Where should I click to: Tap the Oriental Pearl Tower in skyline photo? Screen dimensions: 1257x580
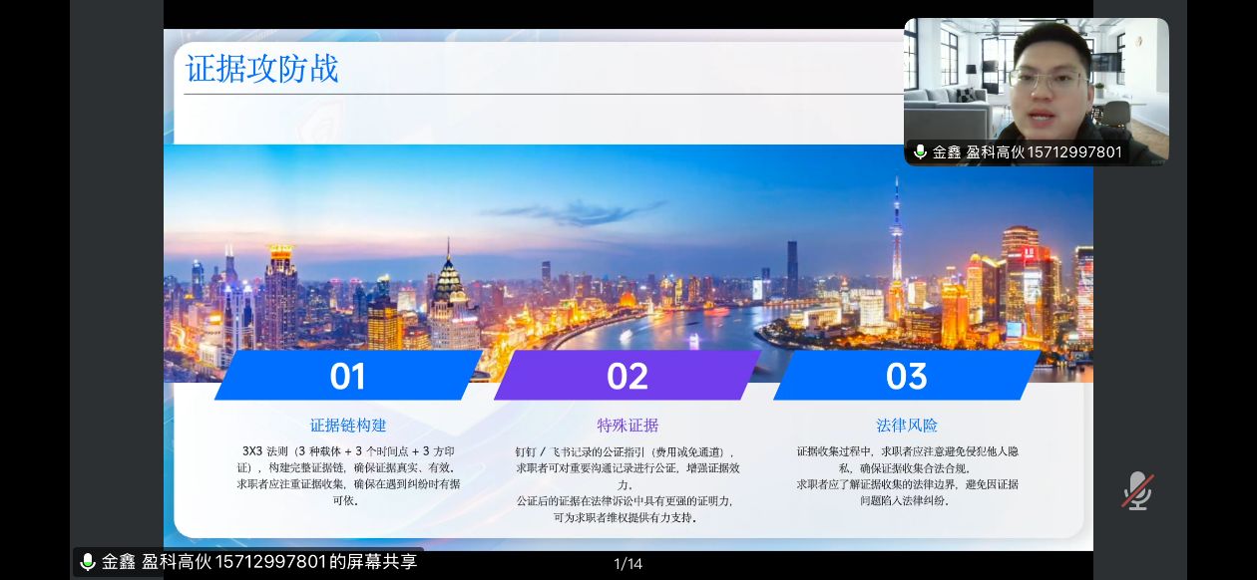(x=896, y=239)
